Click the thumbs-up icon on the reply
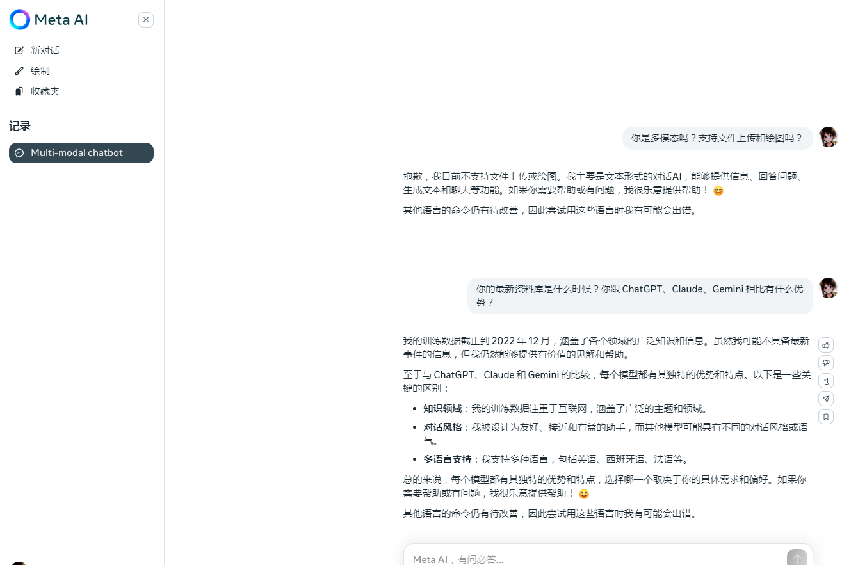 pyautogui.click(x=826, y=345)
